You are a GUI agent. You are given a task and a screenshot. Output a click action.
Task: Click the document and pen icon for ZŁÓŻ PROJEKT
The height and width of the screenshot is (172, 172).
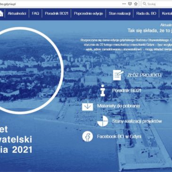pyautogui.click(x=118, y=75)
